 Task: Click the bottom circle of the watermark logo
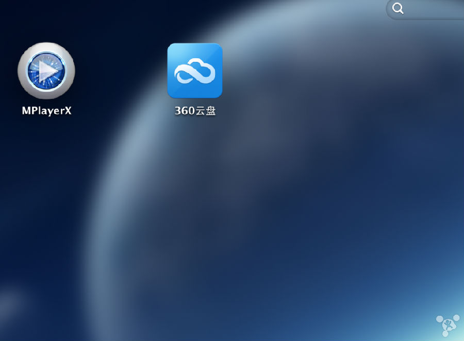[x=445, y=334]
